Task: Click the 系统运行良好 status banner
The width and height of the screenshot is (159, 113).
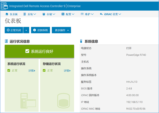Action: click(39, 51)
